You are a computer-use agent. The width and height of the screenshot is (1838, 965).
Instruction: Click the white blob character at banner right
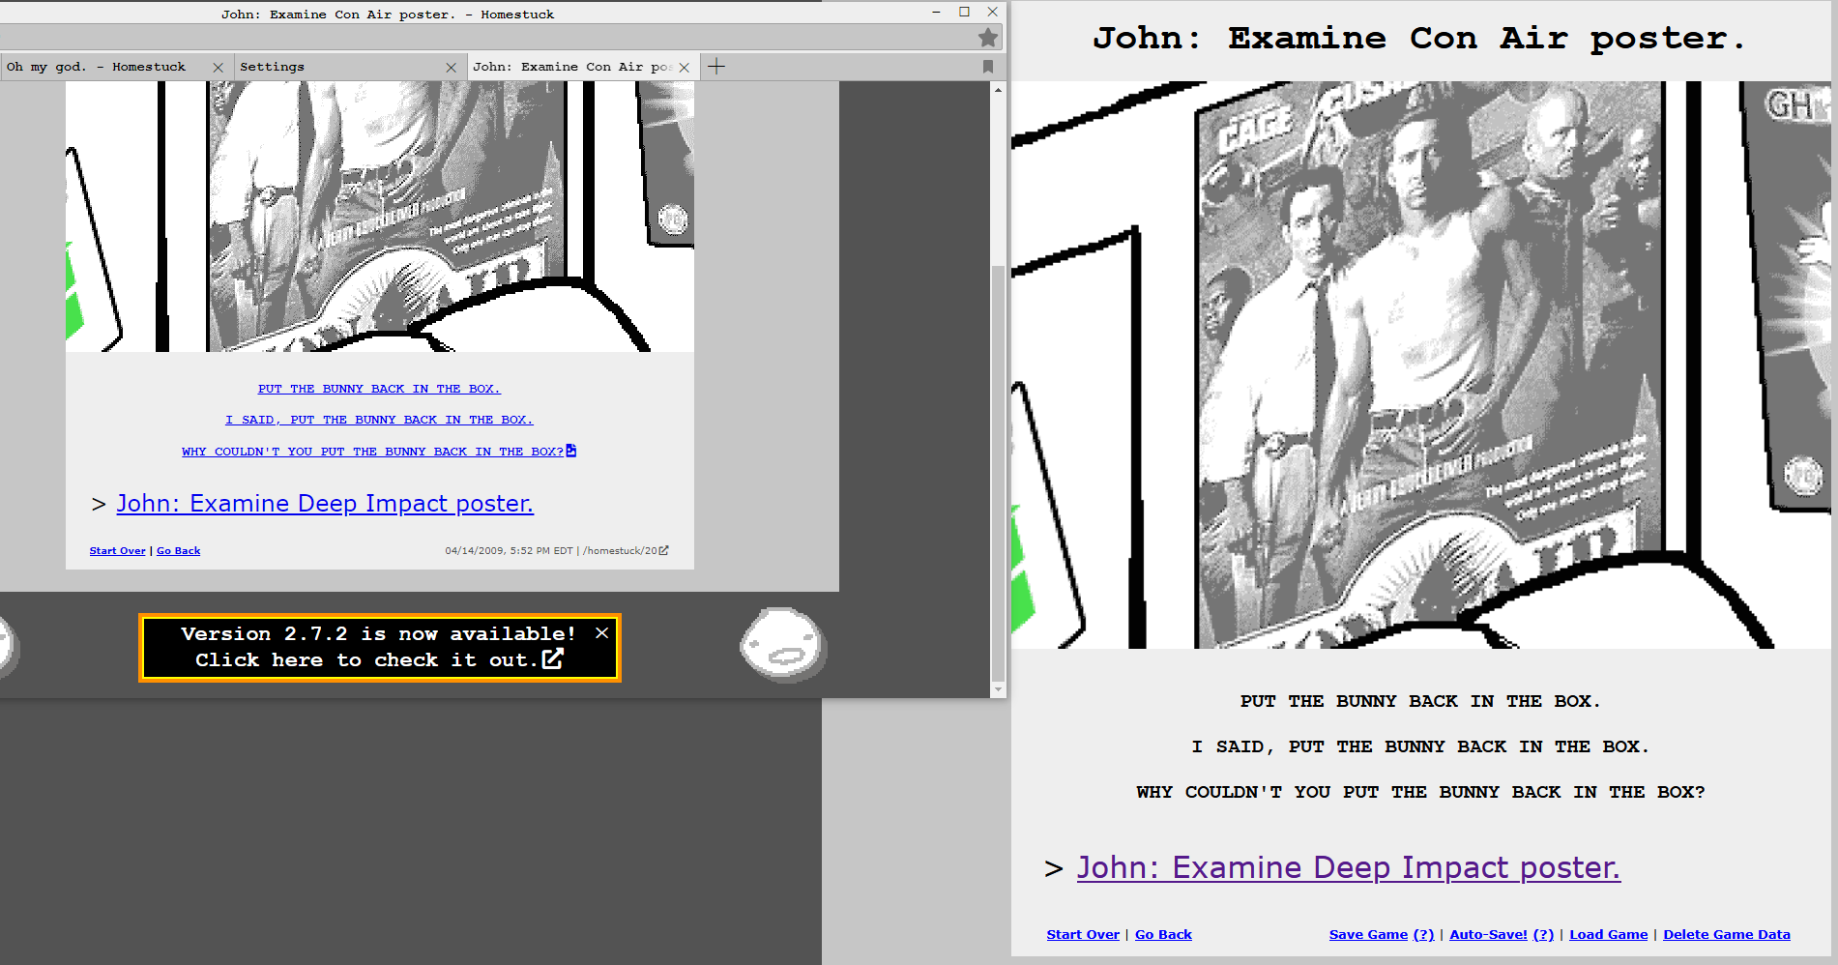tap(783, 644)
